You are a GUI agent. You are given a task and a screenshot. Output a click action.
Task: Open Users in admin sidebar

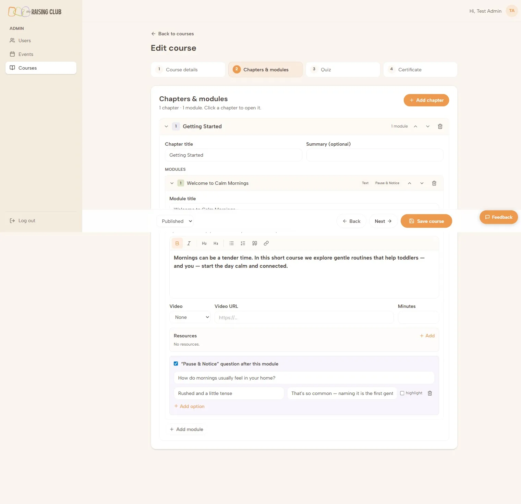pyautogui.click(x=41, y=40)
